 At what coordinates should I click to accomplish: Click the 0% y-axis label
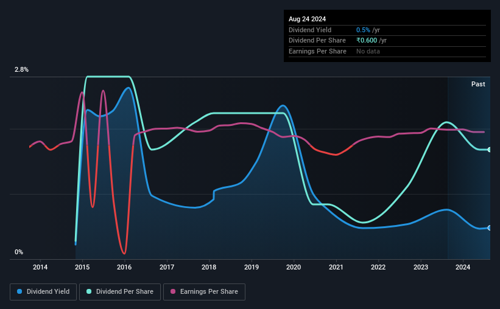click(x=19, y=252)
